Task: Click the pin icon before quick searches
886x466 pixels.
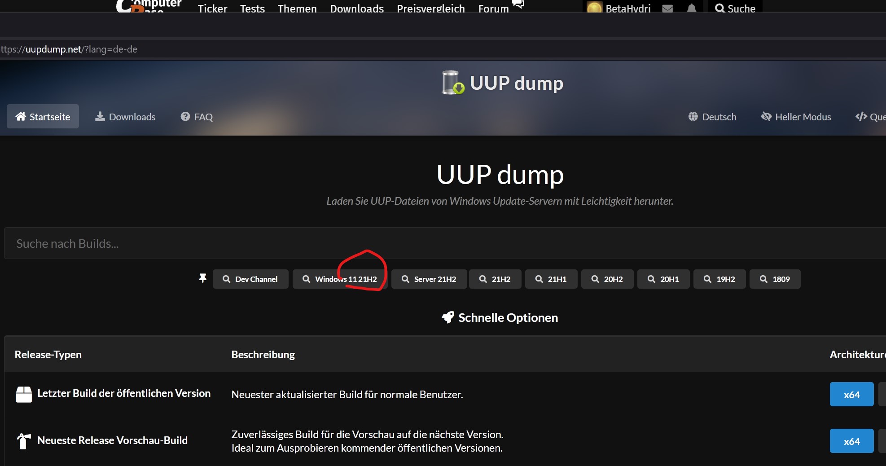Action: [x=203, y=278]
